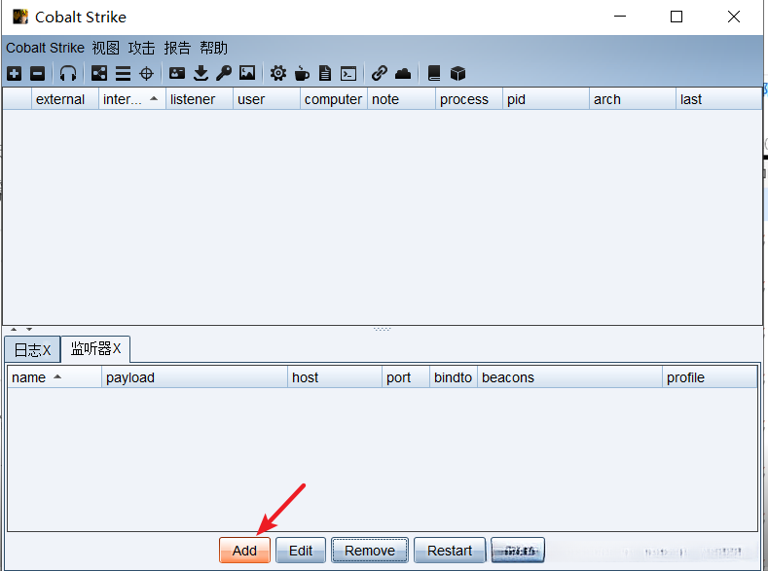Sort sessions by listener column
This screenshot has height=571, width=768.
[x=200, y=99]
